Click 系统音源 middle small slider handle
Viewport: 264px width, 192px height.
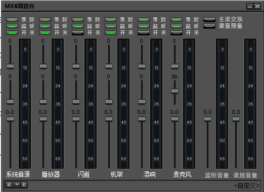[x=10, y=102]
